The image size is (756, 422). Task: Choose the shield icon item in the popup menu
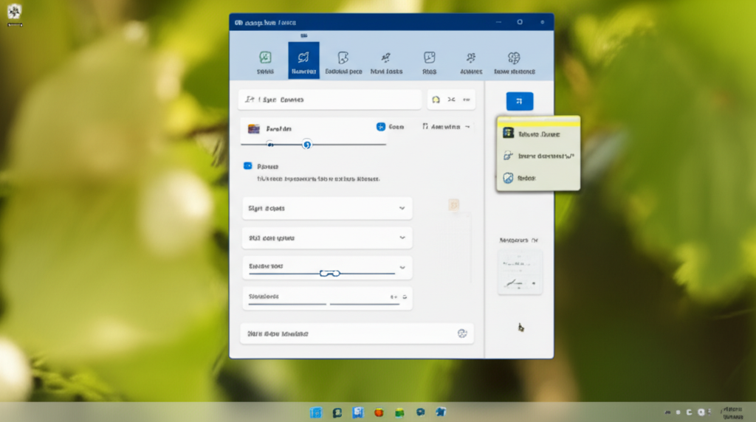[537, 178]
